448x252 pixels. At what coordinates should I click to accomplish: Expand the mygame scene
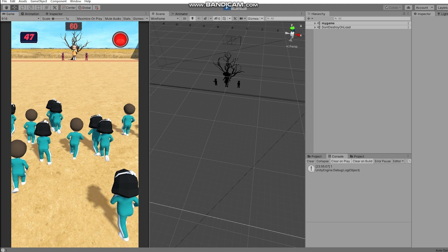(x=315, y=23)
